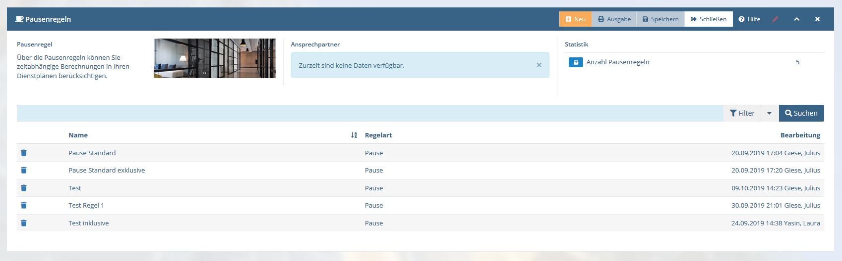This screenshot has width=842, height=261.
Task: Click the timestamp 24.09.2019 14:38 Yasin, Laura
Action: [776, 223]
